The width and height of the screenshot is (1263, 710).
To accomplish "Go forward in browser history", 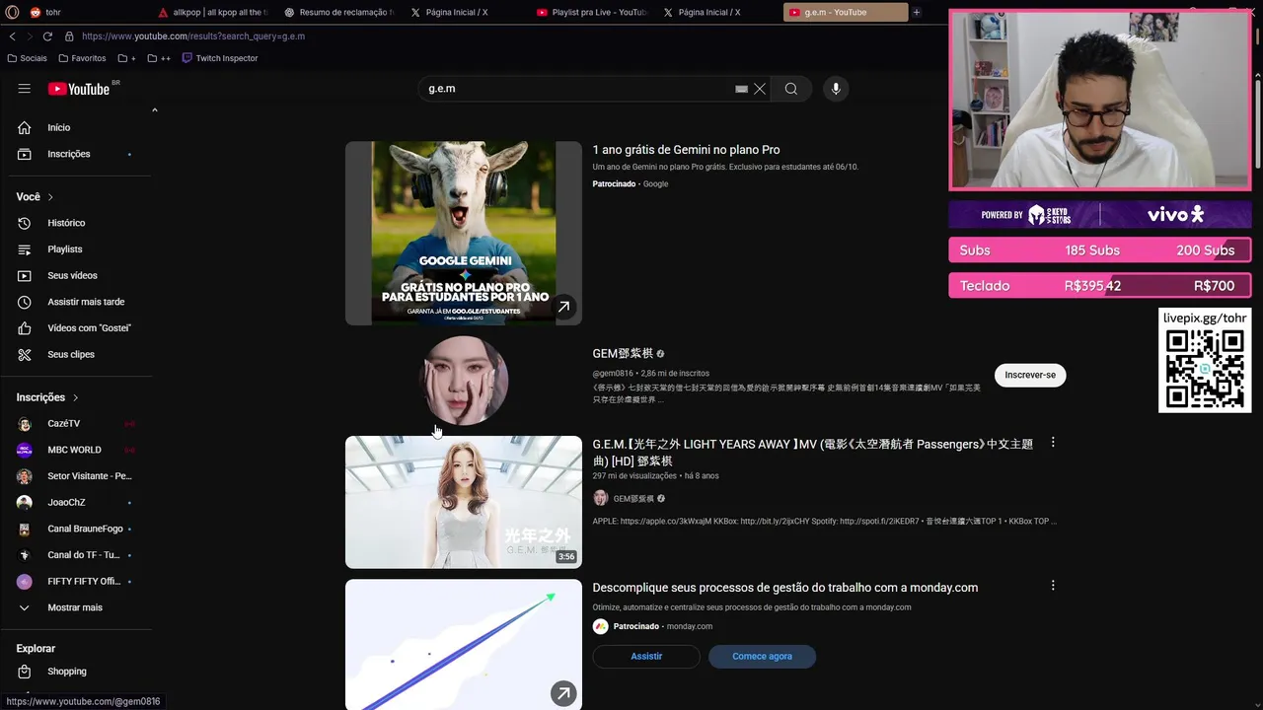I will [x=29, y=36].
